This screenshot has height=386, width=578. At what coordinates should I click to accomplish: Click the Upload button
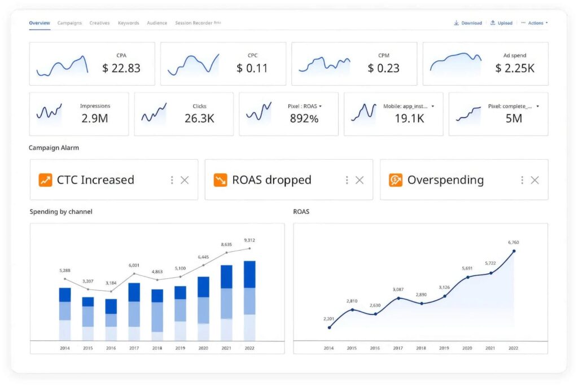(501, 23)
